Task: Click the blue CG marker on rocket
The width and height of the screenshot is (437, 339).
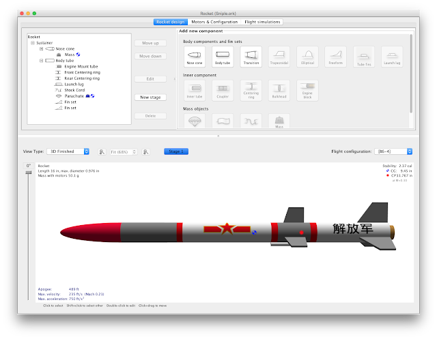Action: 254,233
